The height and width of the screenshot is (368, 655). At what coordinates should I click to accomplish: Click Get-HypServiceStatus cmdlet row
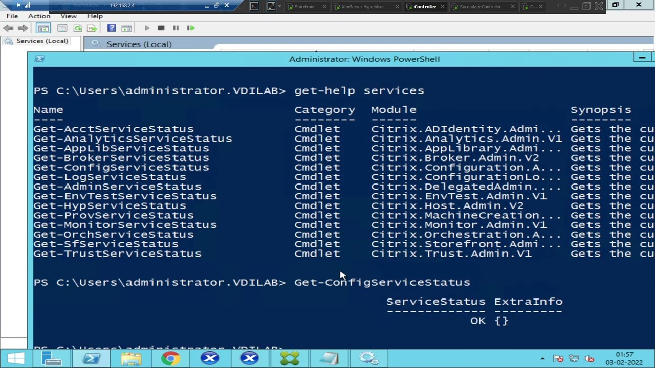[110, 206]
